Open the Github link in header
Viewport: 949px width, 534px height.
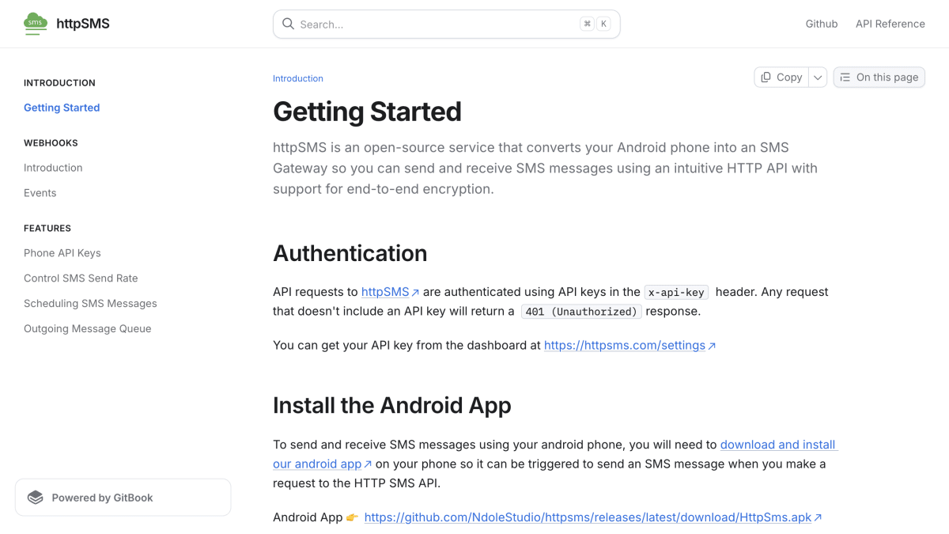click(822, 24)
